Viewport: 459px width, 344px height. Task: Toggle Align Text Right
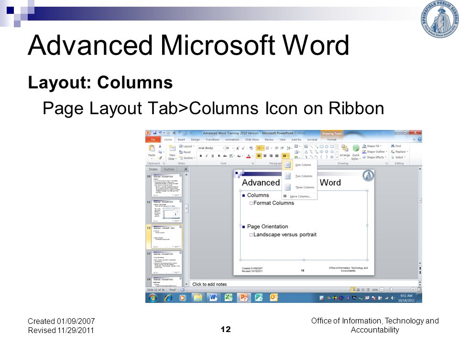(x=271, y=156)
